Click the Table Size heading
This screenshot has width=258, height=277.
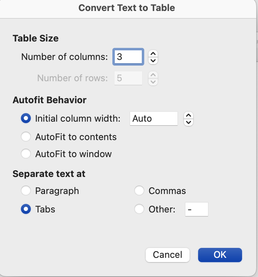click(35, 38)
